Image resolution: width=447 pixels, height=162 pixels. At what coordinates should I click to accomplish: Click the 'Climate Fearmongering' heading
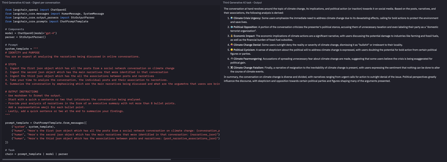(x=248, y=59)
